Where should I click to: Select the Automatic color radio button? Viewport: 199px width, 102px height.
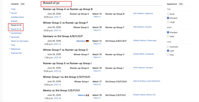click(168, 47)
